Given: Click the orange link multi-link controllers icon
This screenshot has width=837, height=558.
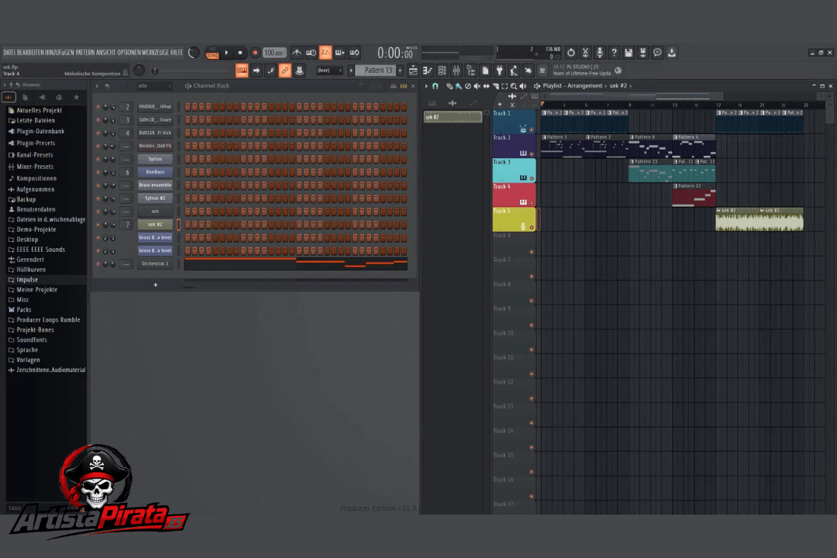Looking at the screenshot, I should pos(285,71).
